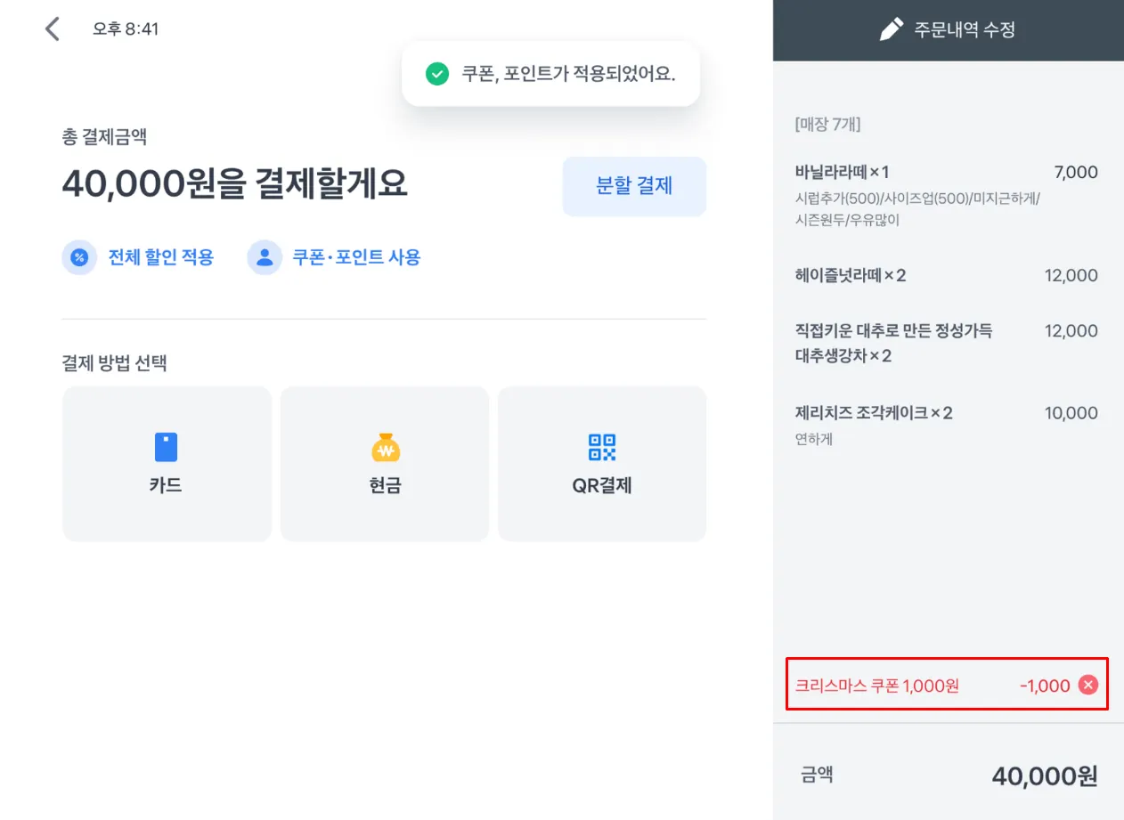Choose the 카드 payment method tile
The width and height of the screenshot is (1124, 820).
click(x=167, y=464)
